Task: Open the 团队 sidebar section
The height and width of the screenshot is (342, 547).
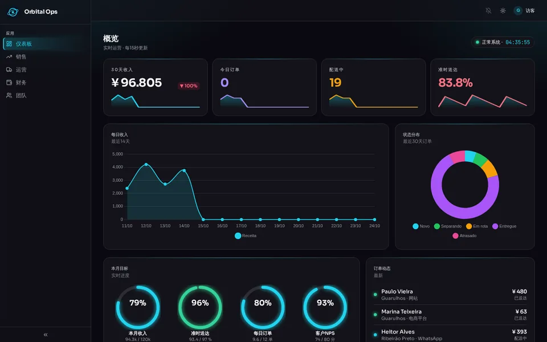Action: [x=46, y=95]
